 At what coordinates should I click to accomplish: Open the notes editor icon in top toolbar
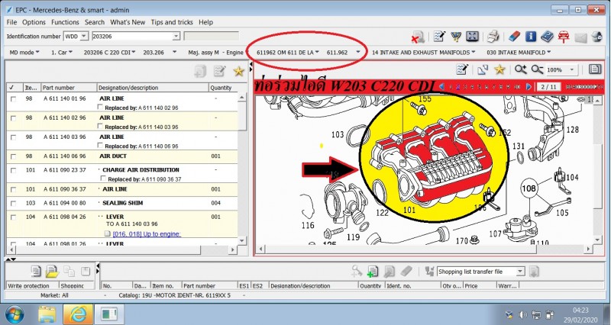point(439,37)
